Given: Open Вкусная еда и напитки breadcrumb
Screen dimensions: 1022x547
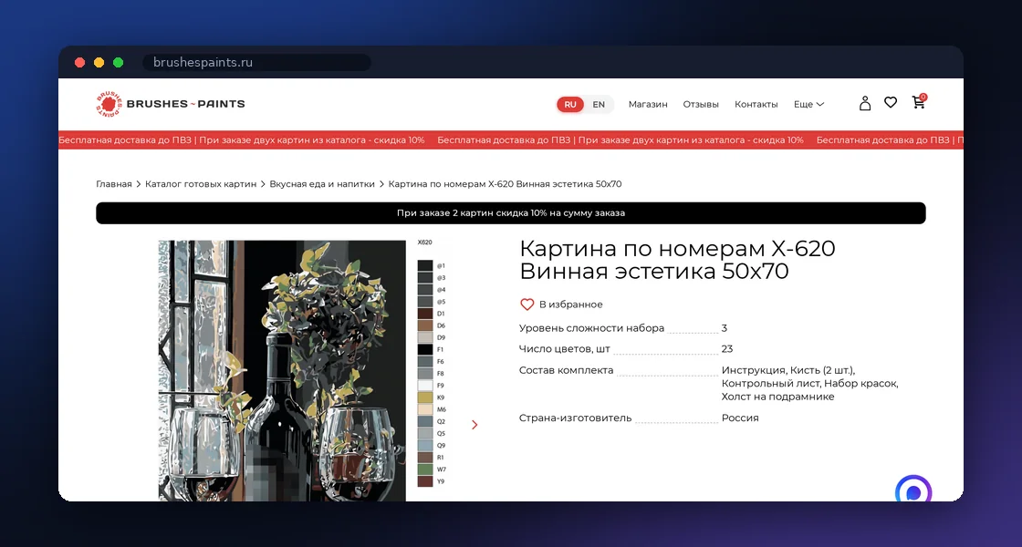Looking at the screenshot, I should pos(322,184).
